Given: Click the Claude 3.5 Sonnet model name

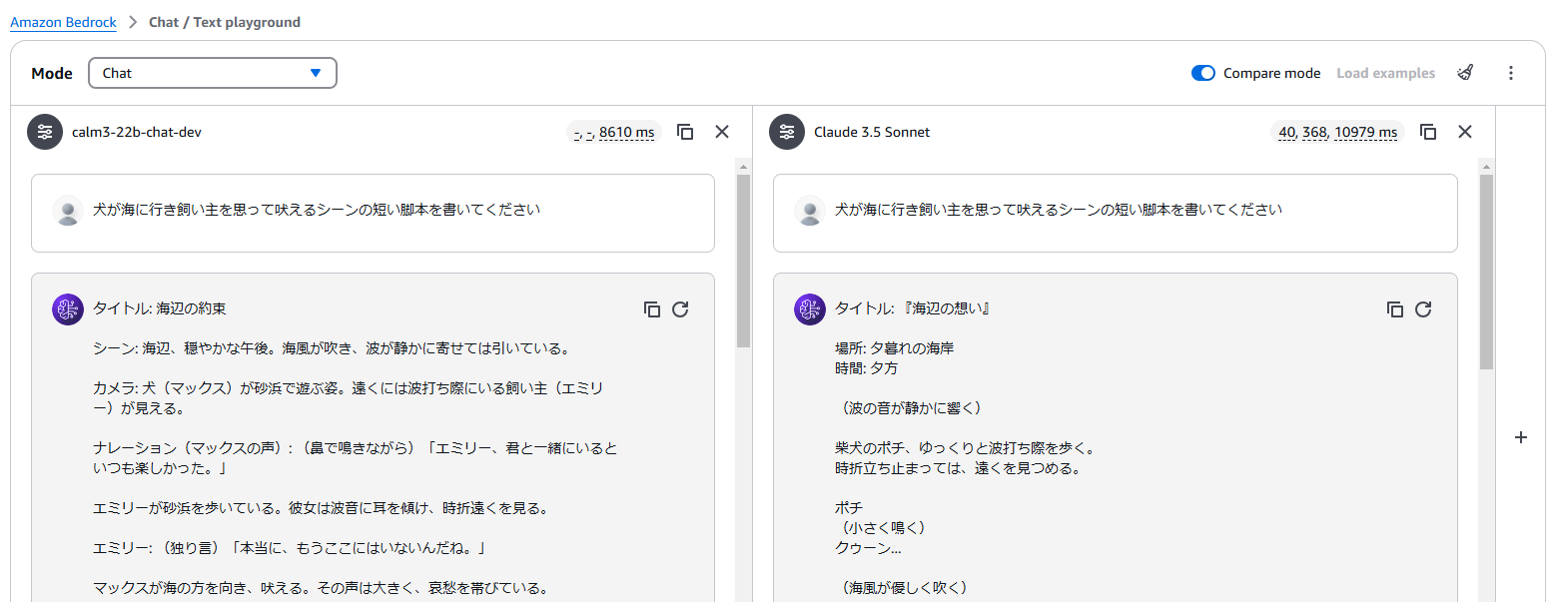Looking at the screenshot, I should click(872, 132).
